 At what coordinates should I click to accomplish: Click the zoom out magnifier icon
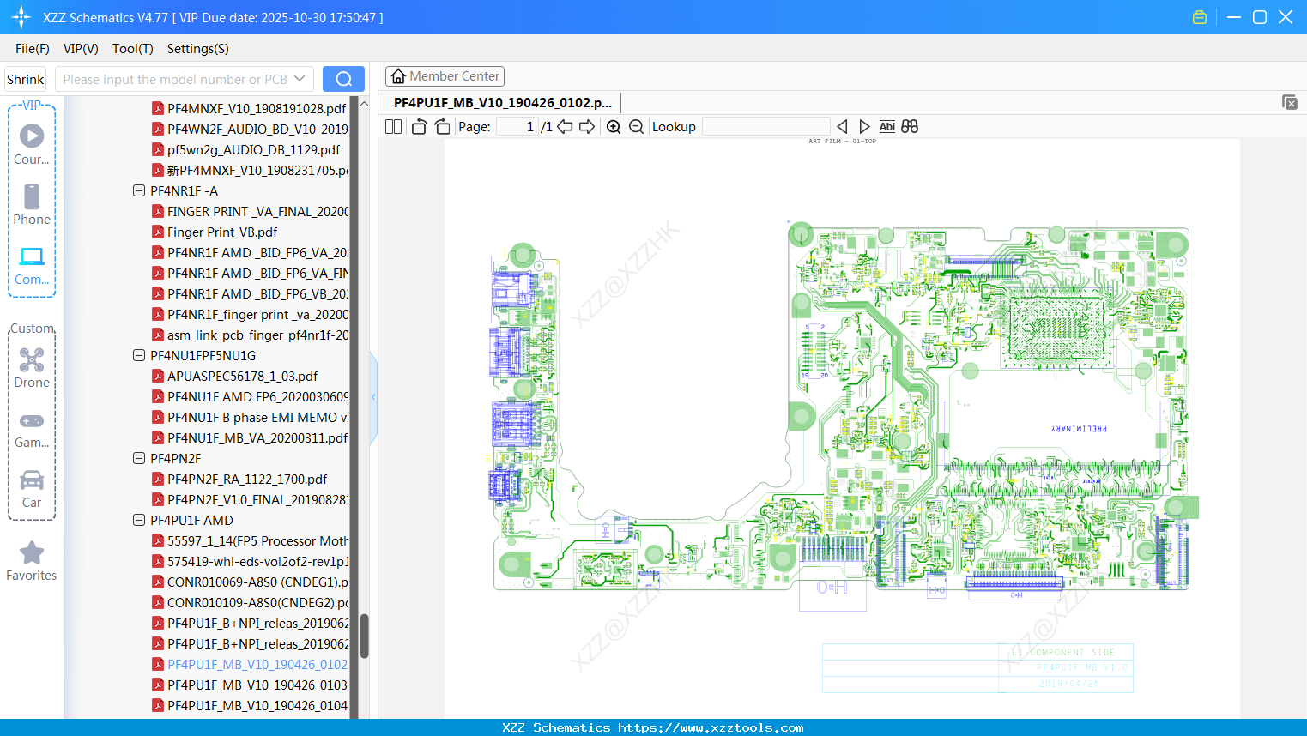click(x=636, y=127)
